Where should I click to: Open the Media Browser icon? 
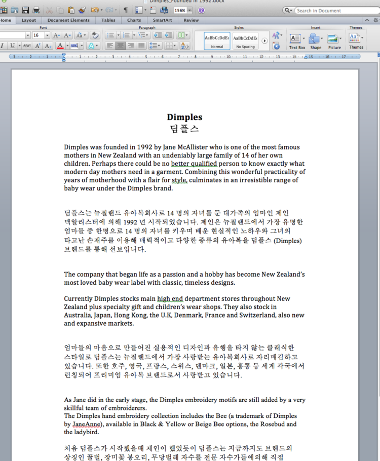coord(164,10)
